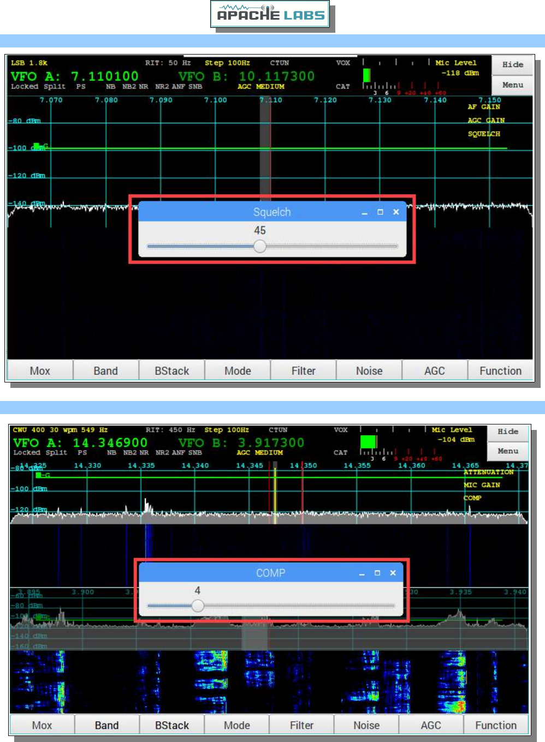Screen dimensions: 545x742
Task: Click VOX indicator in lower screen
Action: (x=341, y=430)
